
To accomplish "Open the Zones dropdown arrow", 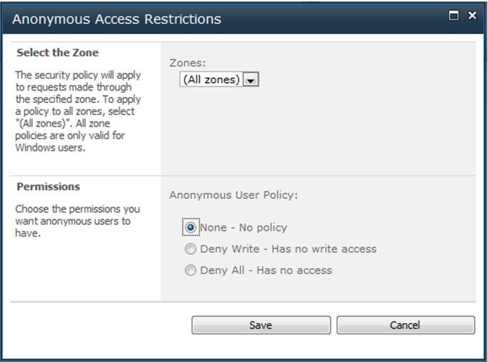I will click(251, 80).
